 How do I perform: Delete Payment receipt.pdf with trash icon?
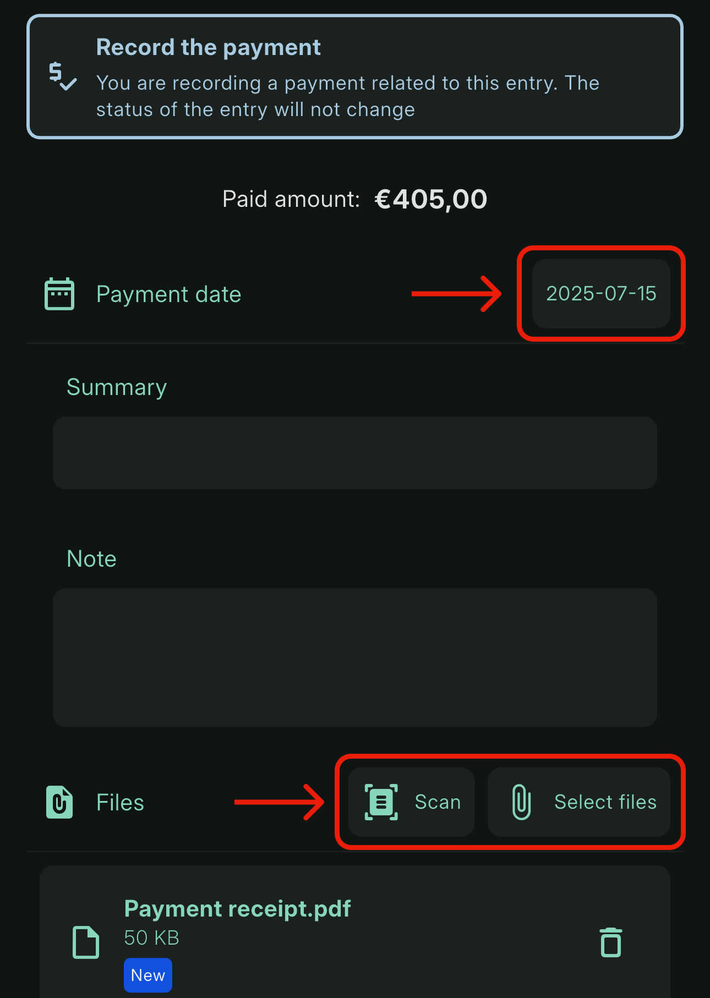[611, 942]
